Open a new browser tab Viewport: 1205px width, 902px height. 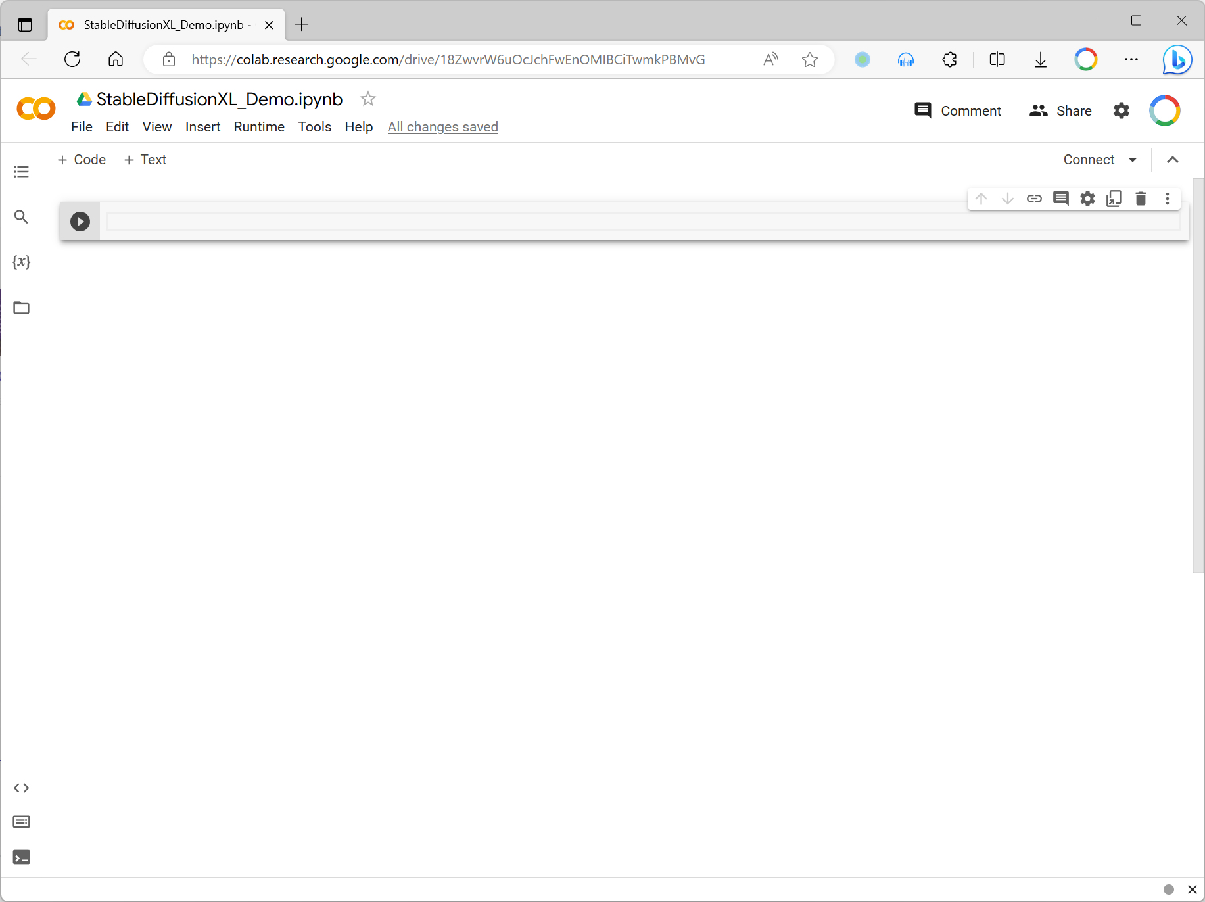[302, 24]
